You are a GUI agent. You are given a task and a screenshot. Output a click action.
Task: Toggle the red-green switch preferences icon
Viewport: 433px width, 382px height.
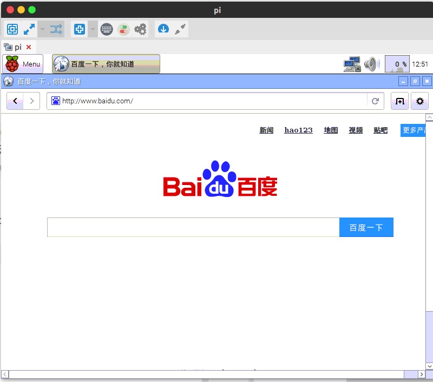(123, 29)
